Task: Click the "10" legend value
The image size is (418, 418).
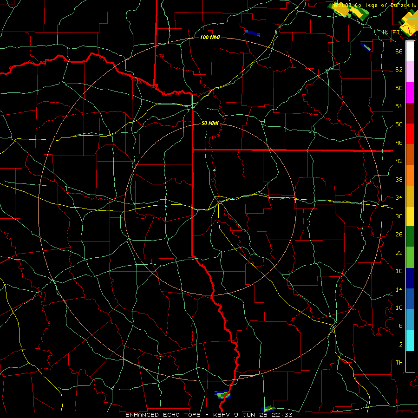Action: click(399, 307)
